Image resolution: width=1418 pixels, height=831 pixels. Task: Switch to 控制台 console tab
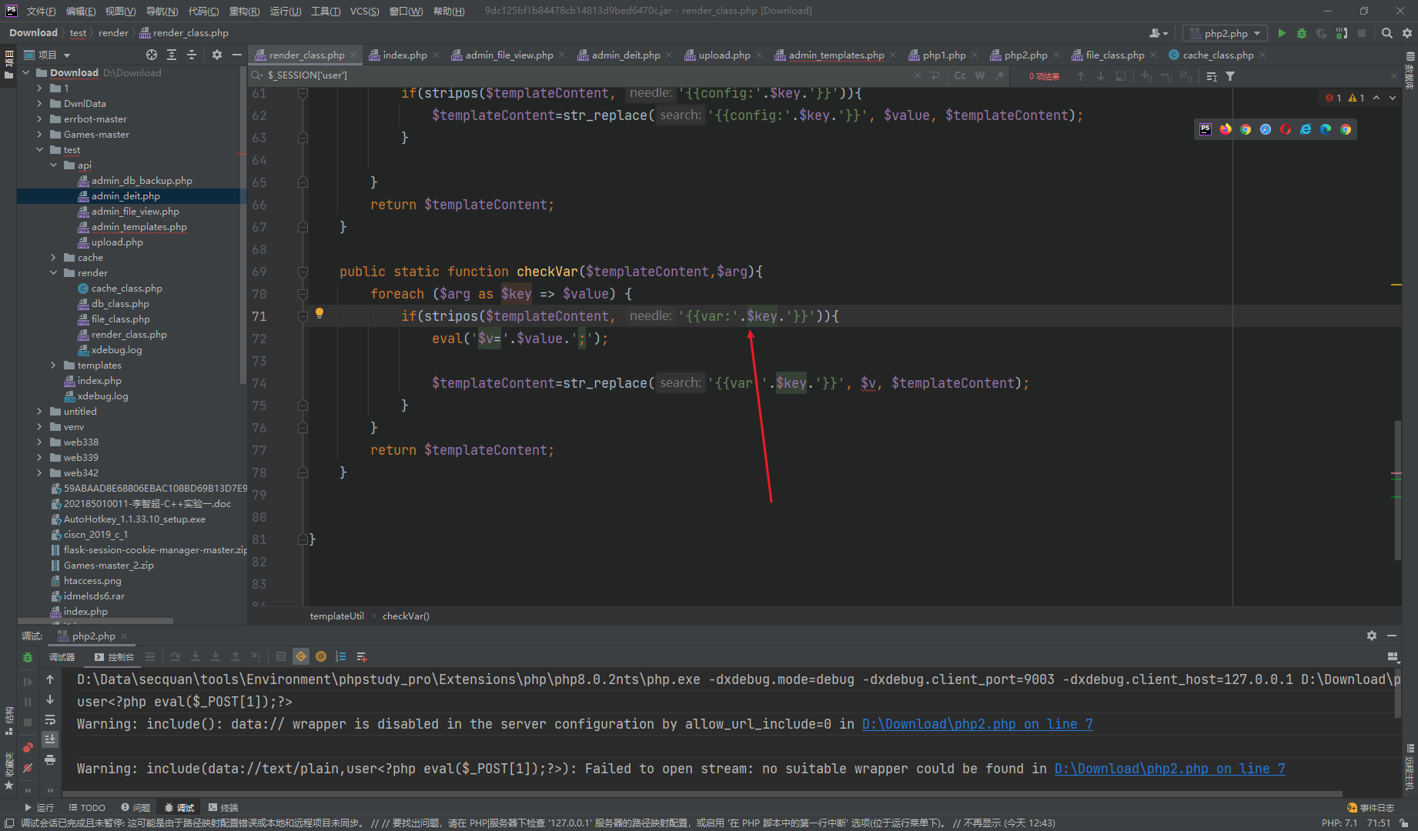[114, 657]
